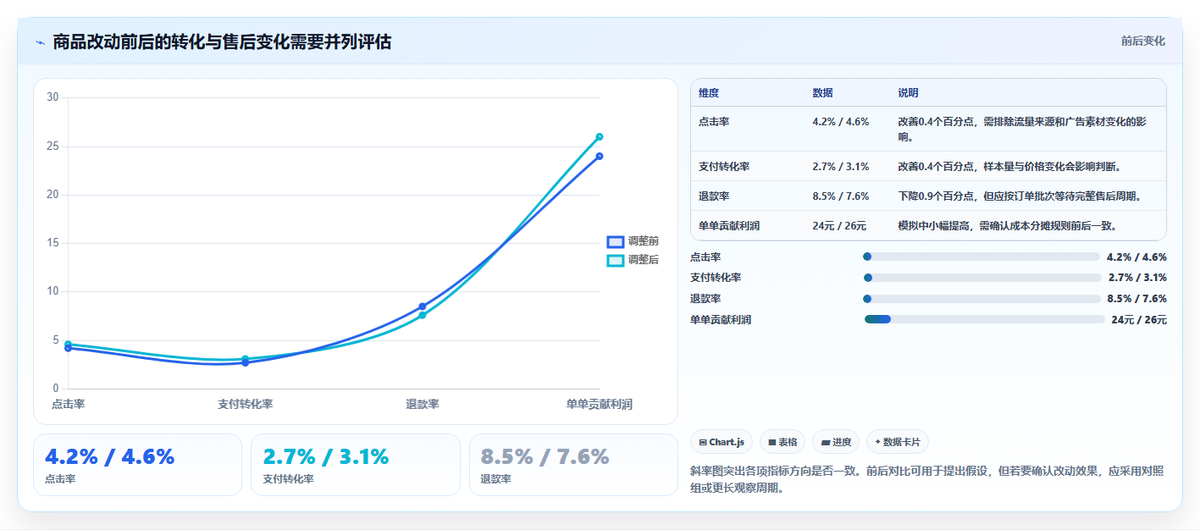Click the 退款率 x-axis label
This screenshot has height=530, width=1200.
click(422, 405)
